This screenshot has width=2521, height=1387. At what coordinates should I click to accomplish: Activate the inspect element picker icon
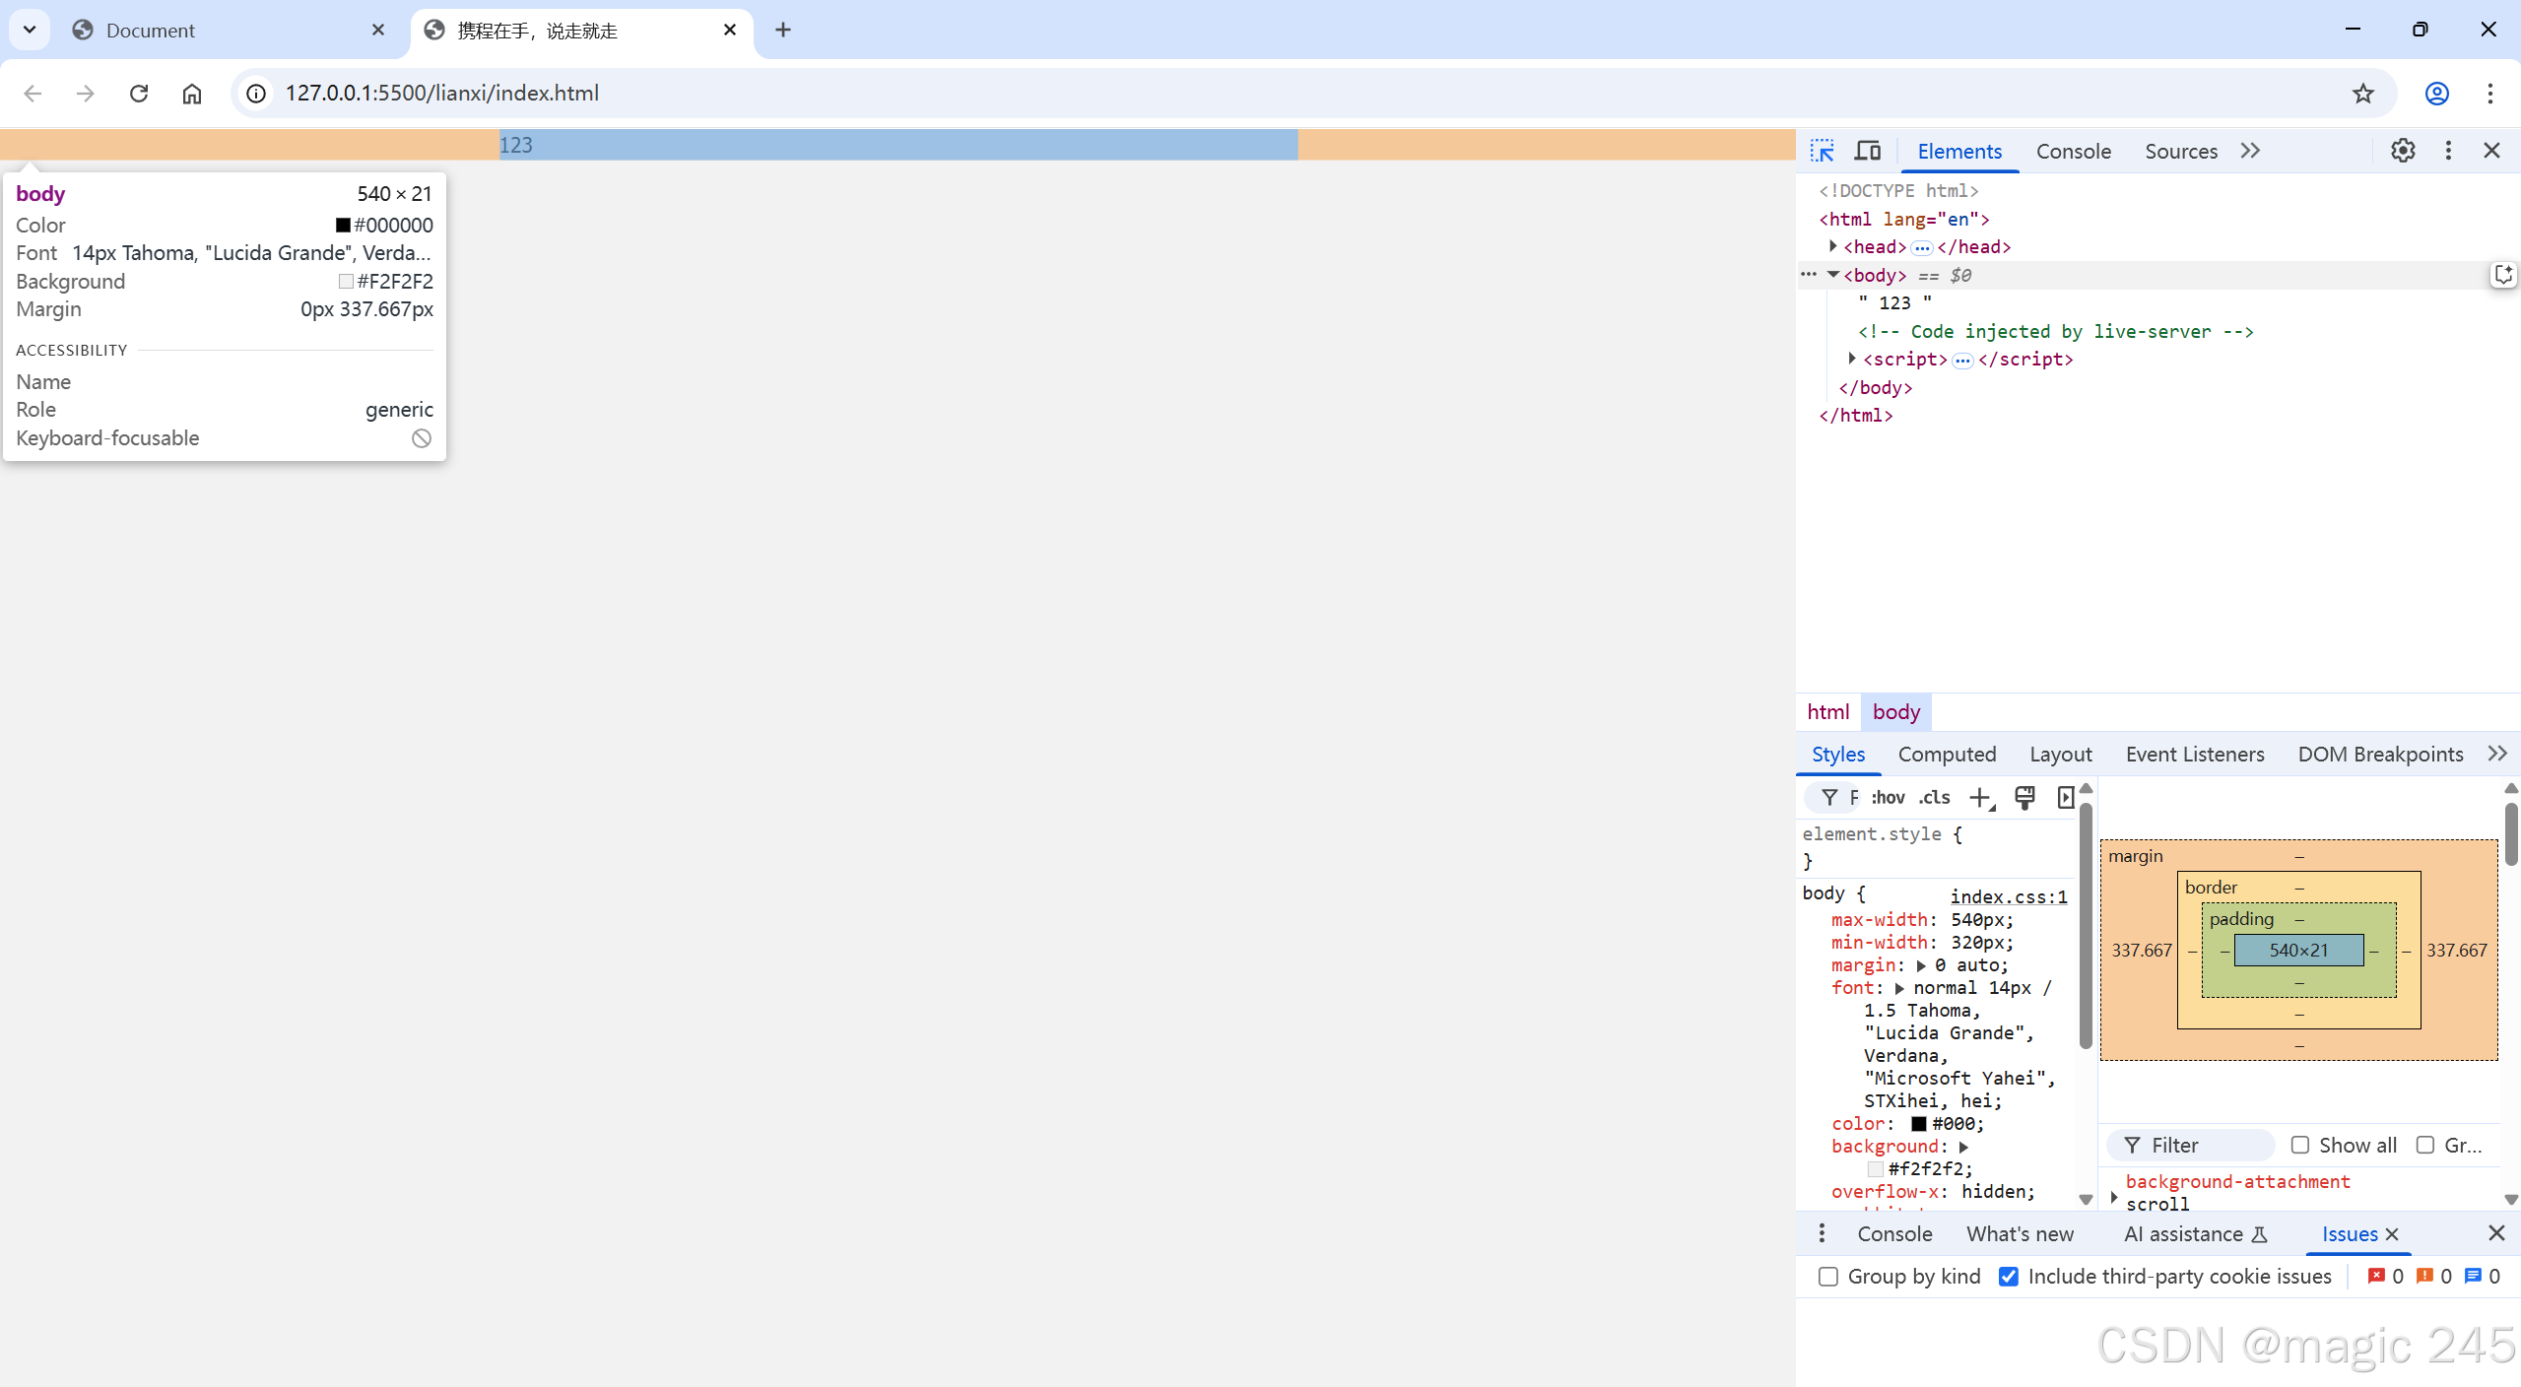point(1822,151)
